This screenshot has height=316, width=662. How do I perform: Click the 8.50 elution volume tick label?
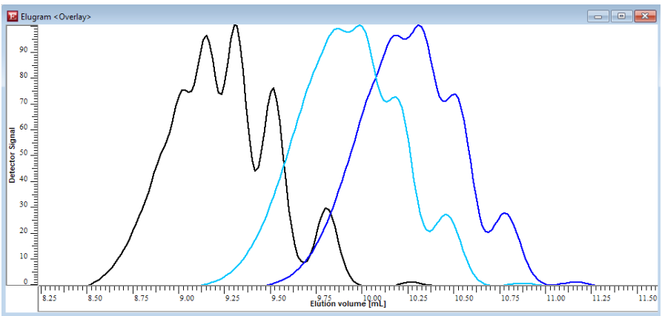tap(96, 298)
